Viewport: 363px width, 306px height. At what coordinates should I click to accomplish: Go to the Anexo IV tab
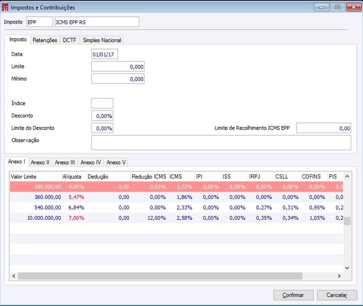point(91,162)
